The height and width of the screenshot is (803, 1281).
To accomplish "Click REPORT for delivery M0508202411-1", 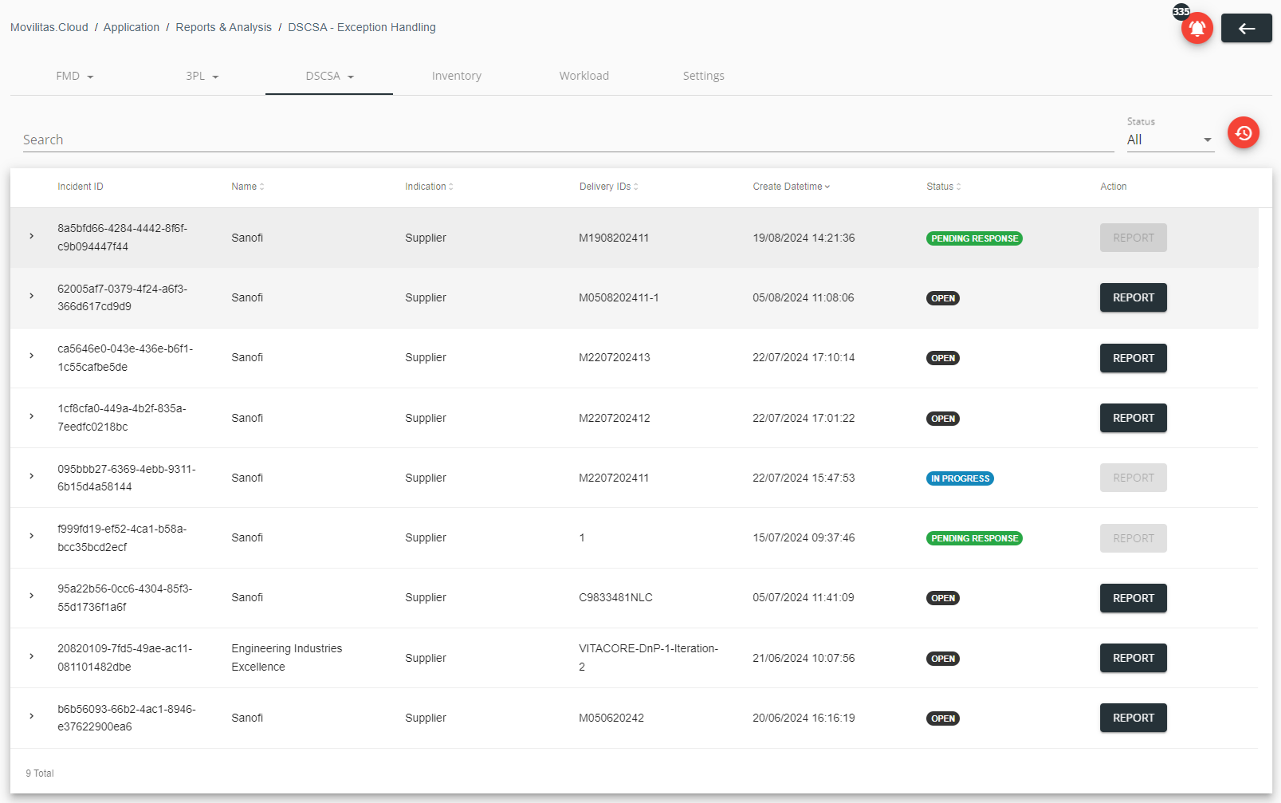I will 1133,297.
